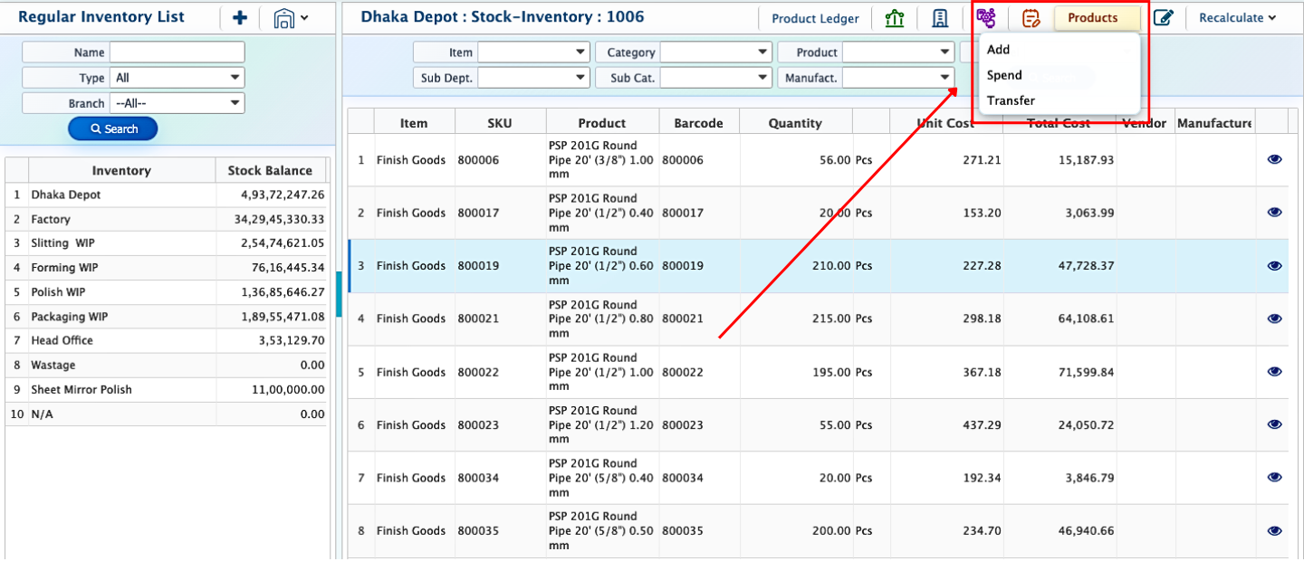Choose Transfer in the Products menu
Screen dimensions: 1304x561
click(x=1011, y=100)
